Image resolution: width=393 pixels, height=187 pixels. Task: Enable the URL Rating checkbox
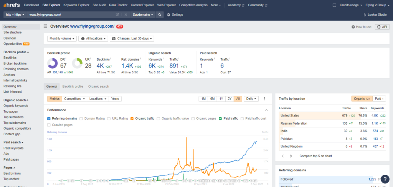click(109, 118)
